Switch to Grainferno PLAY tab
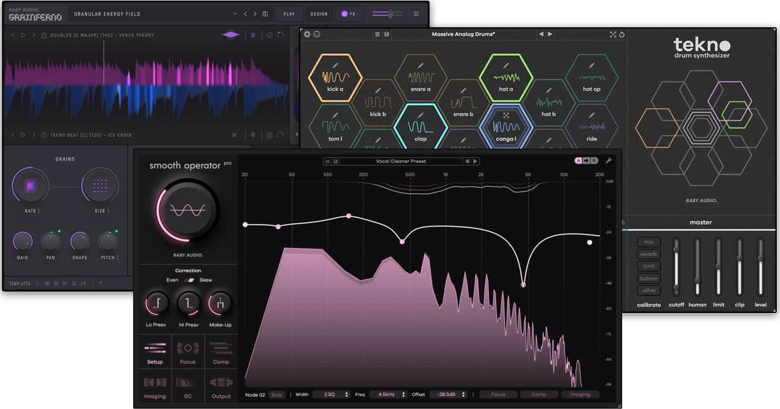 pyautogui.click(x=289, y=14)
